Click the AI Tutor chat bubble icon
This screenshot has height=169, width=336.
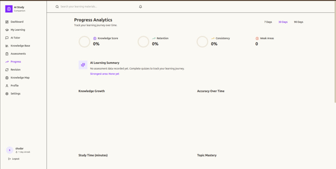(x=7, y=38)
